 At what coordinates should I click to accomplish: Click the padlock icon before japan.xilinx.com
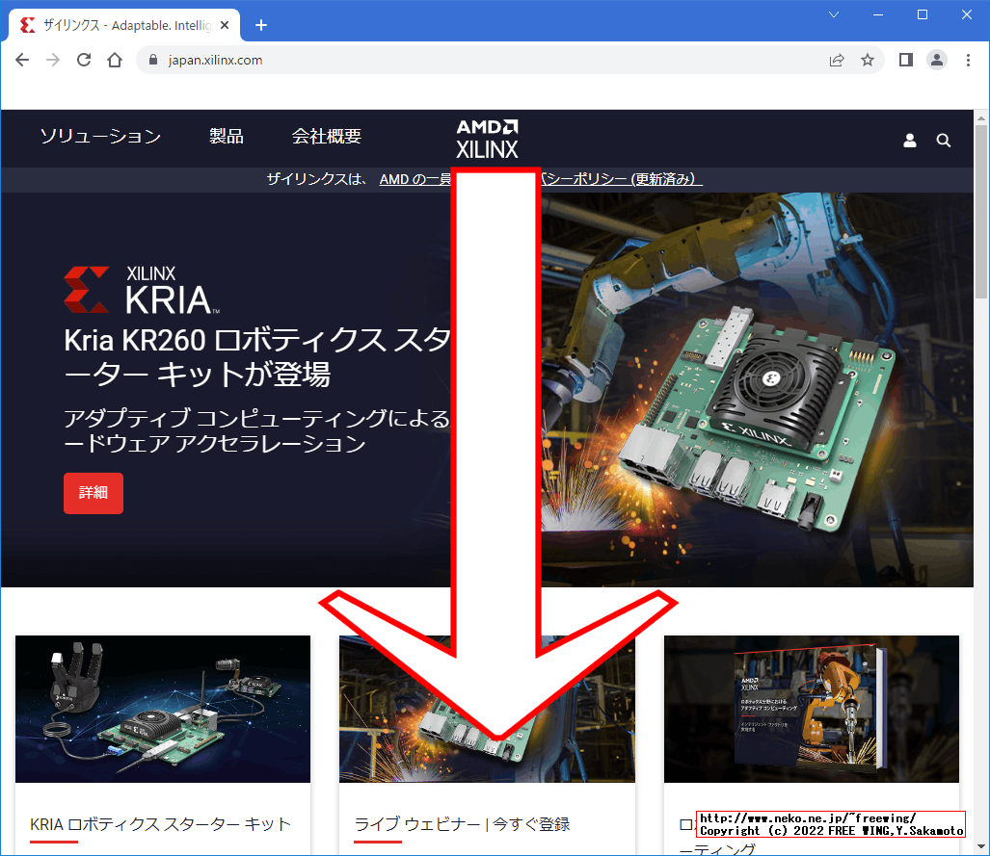[x=151, y=60]
